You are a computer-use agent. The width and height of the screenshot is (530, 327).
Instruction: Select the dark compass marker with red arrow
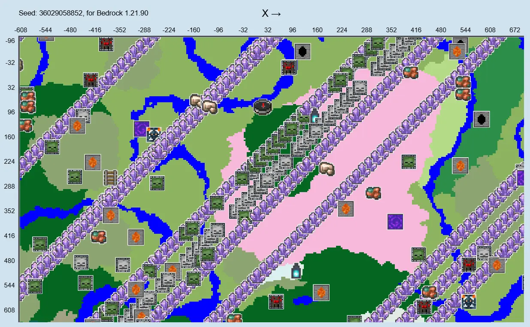262,107
